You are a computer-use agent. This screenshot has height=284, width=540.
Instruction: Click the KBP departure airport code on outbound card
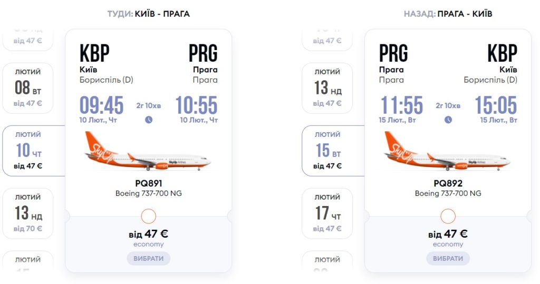click(94, 53)
